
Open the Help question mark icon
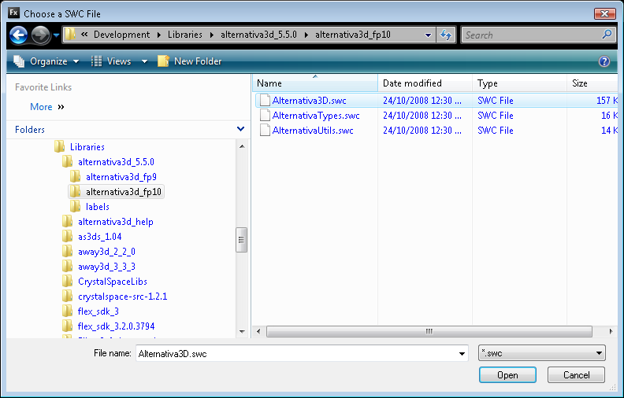604,61
